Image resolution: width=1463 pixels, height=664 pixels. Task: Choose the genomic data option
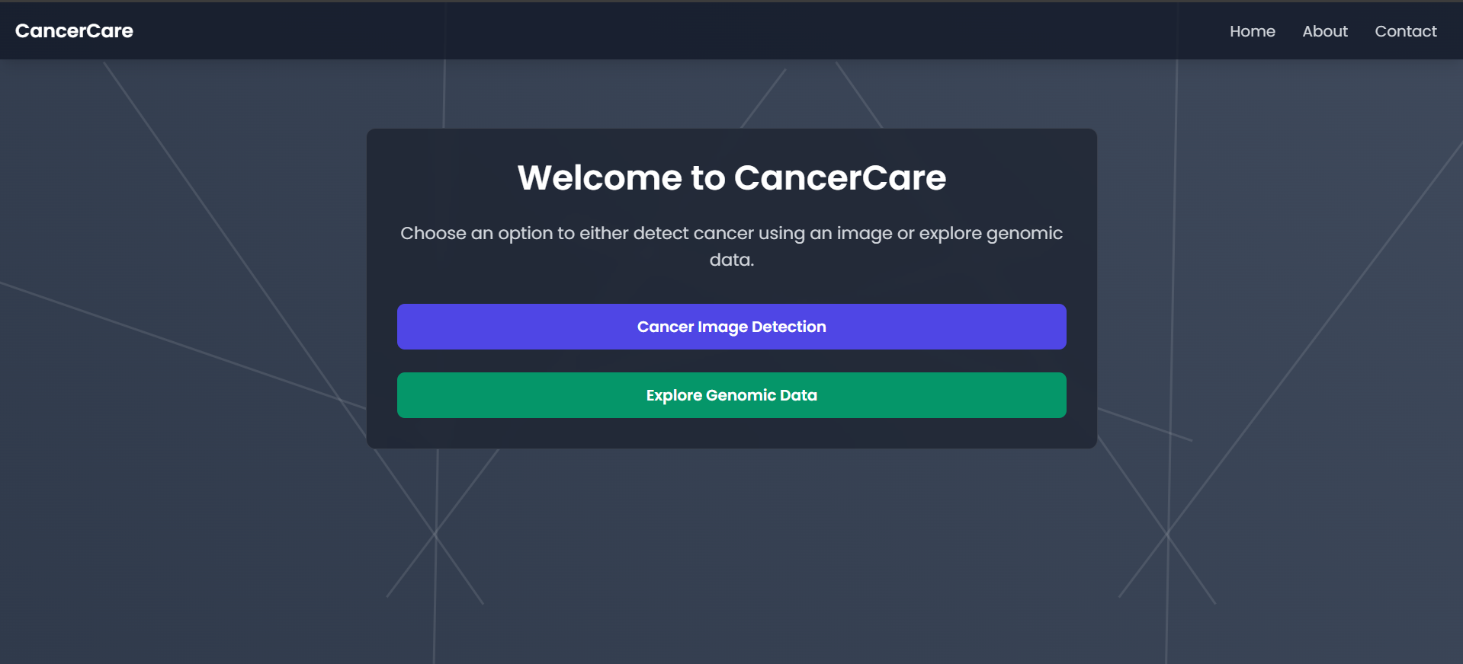click(x=730, y=394)
